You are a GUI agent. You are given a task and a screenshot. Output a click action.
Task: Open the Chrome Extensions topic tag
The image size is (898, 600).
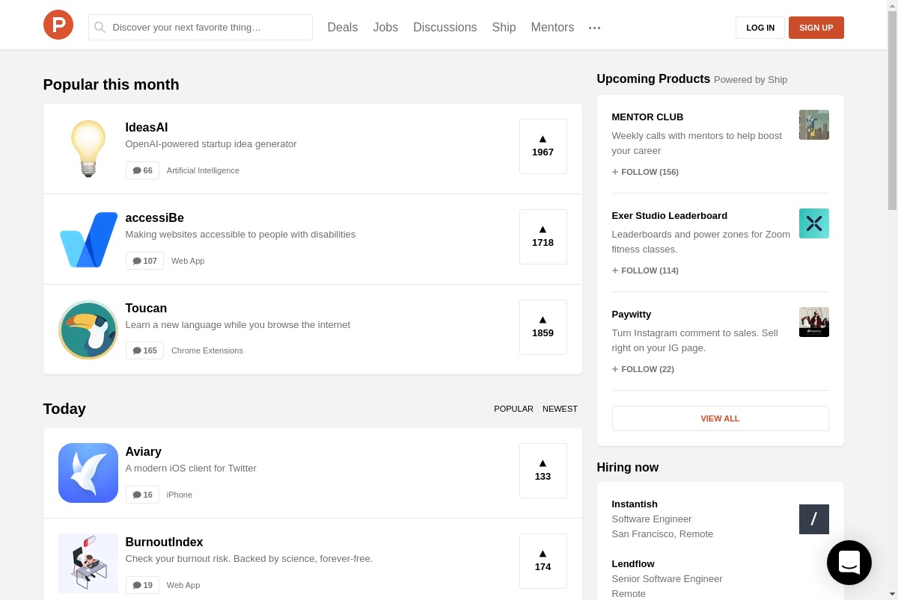[x=207, y=350]
